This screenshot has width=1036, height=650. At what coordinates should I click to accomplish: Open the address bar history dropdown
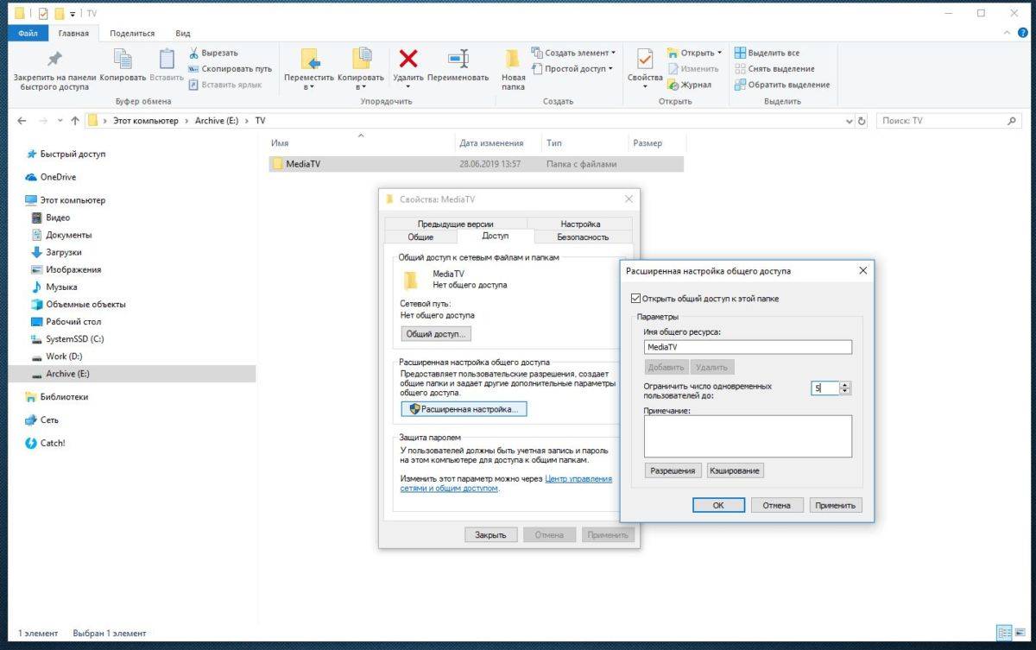849,121
